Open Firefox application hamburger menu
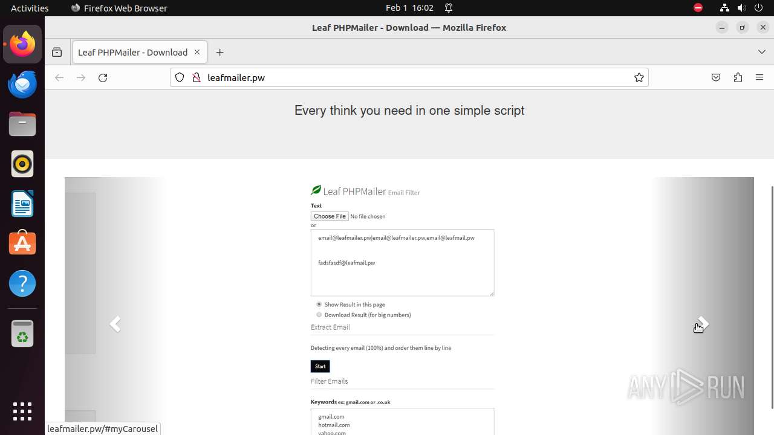774x435 pixels. point(759,77)
